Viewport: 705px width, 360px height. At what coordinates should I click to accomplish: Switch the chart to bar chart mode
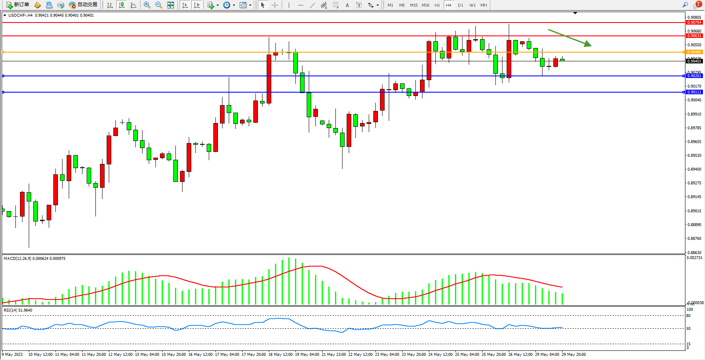click(x=110, y=5)
